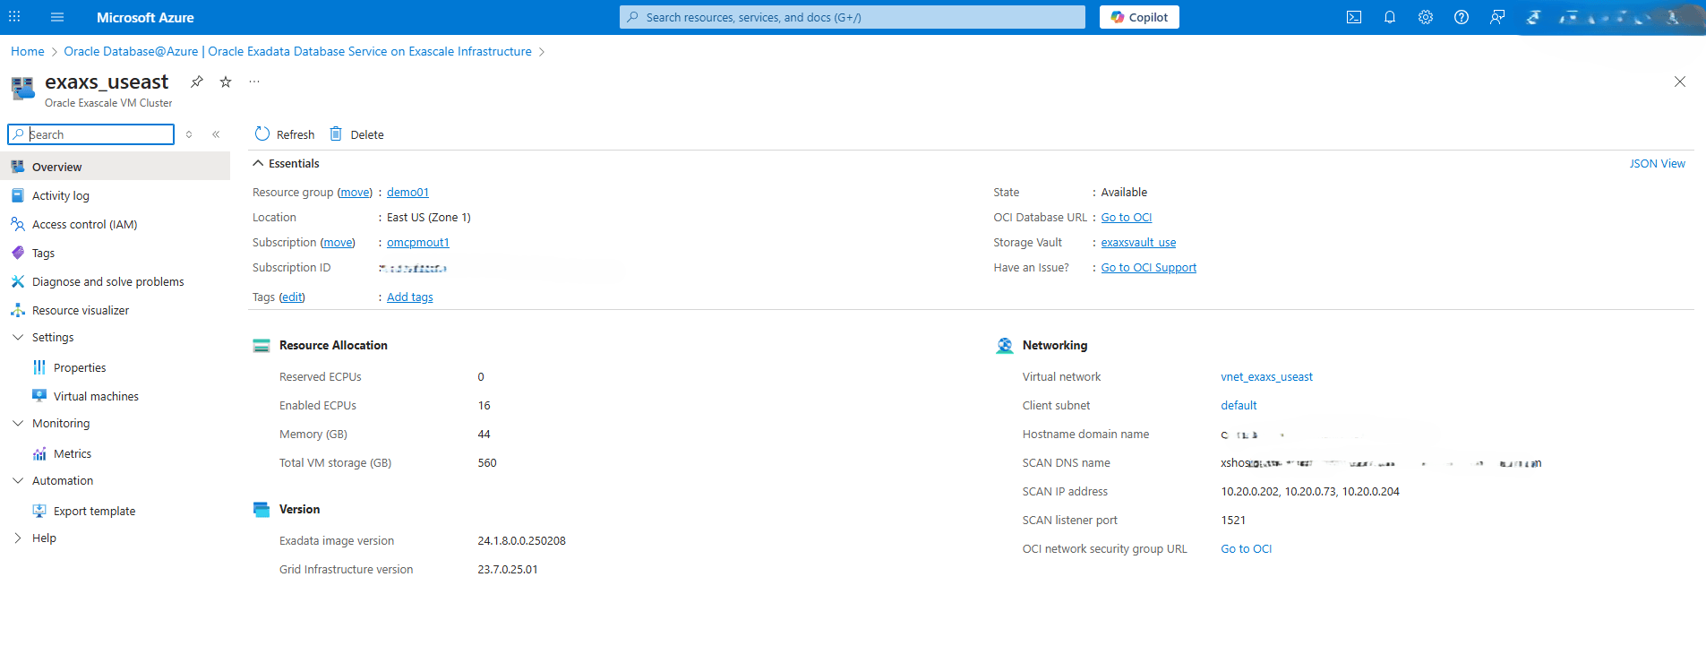Image resolution: width=1706 pixels, height=663 pixels.
Task: Focus the sidebar Search field
Action: tap(90, 134)
